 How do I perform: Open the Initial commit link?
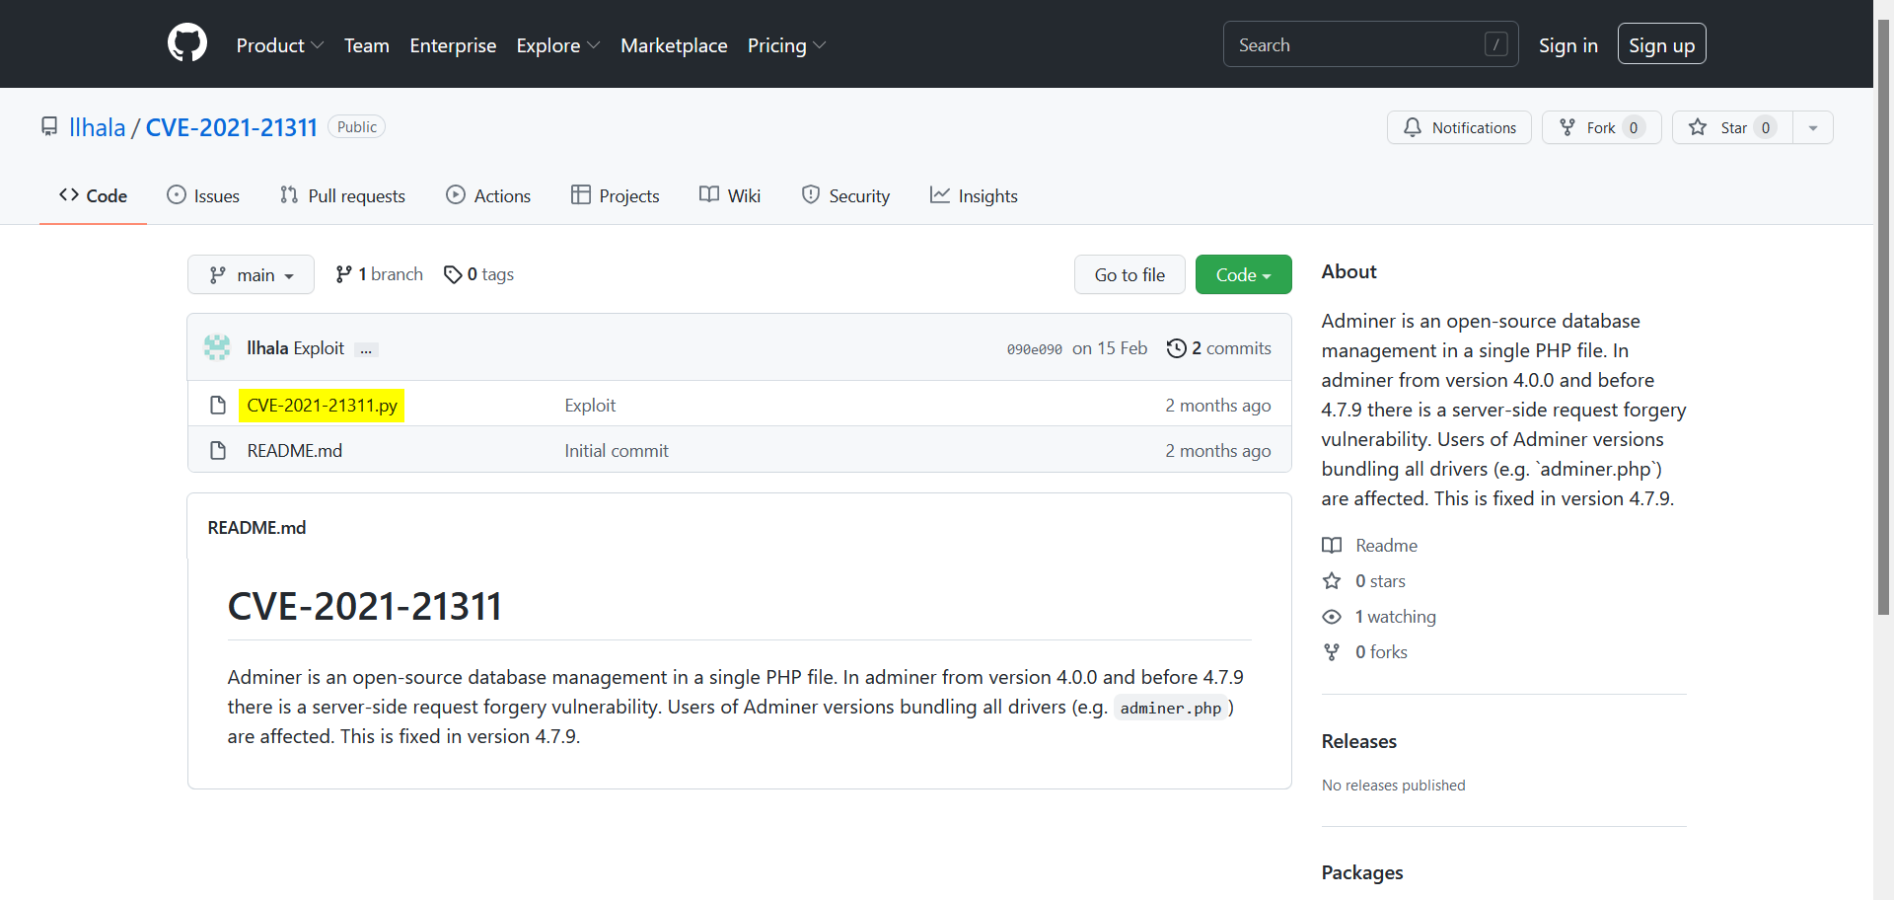(616, 450)
